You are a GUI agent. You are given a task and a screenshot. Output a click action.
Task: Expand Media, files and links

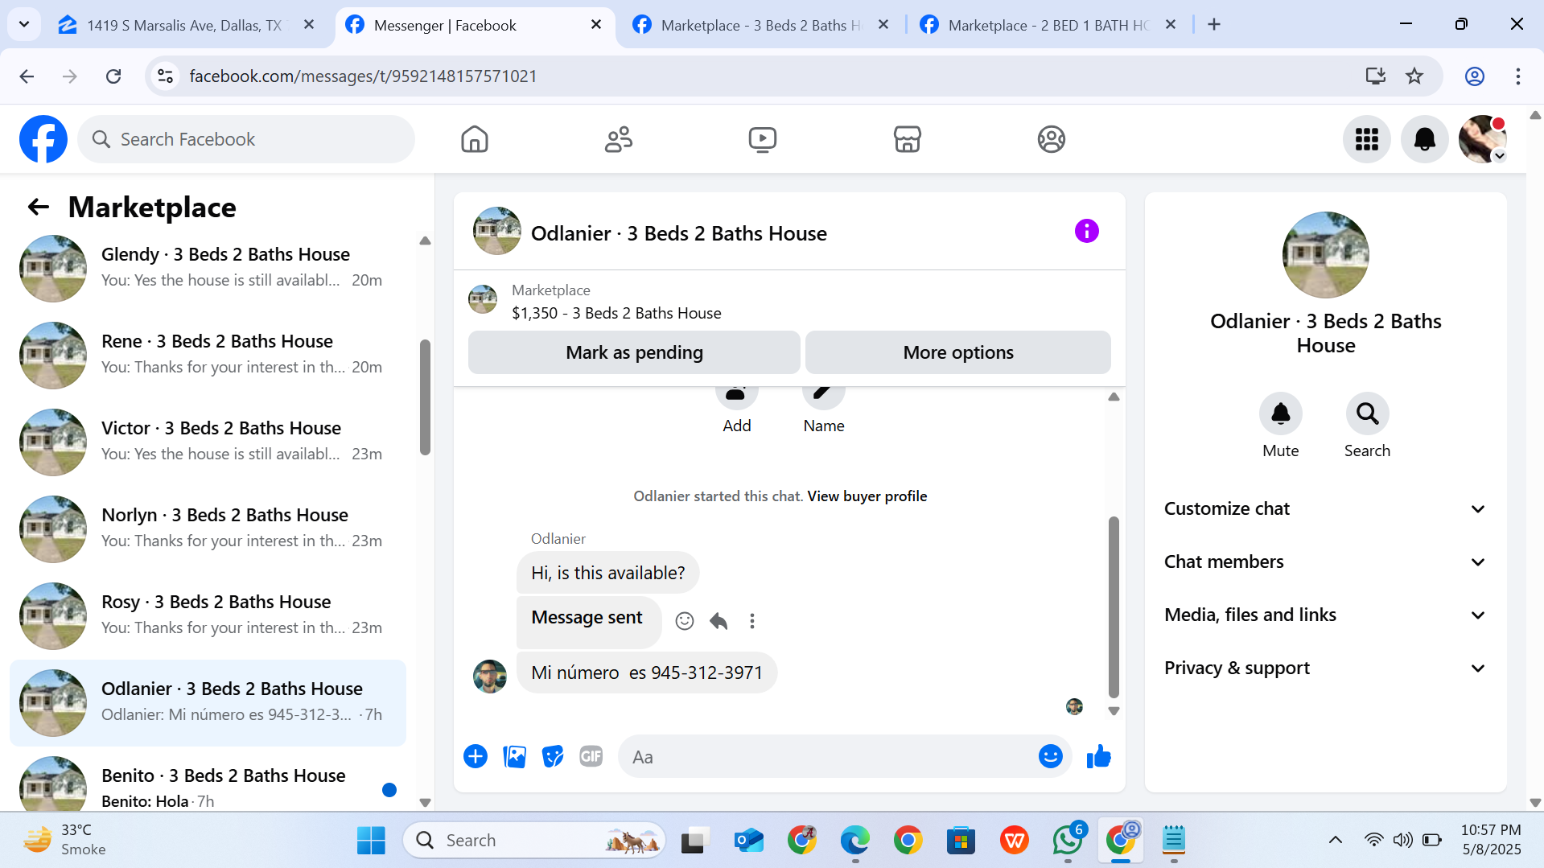click(1325, 615)
